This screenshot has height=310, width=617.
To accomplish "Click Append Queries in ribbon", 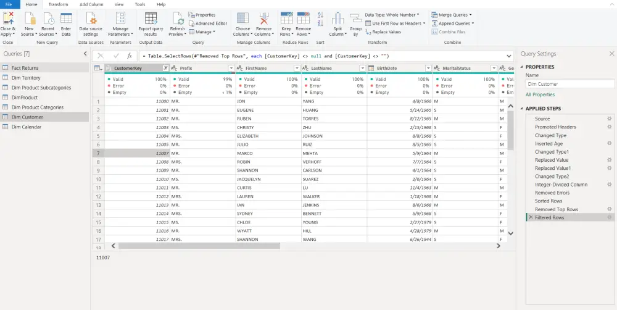I will [453, 23].
